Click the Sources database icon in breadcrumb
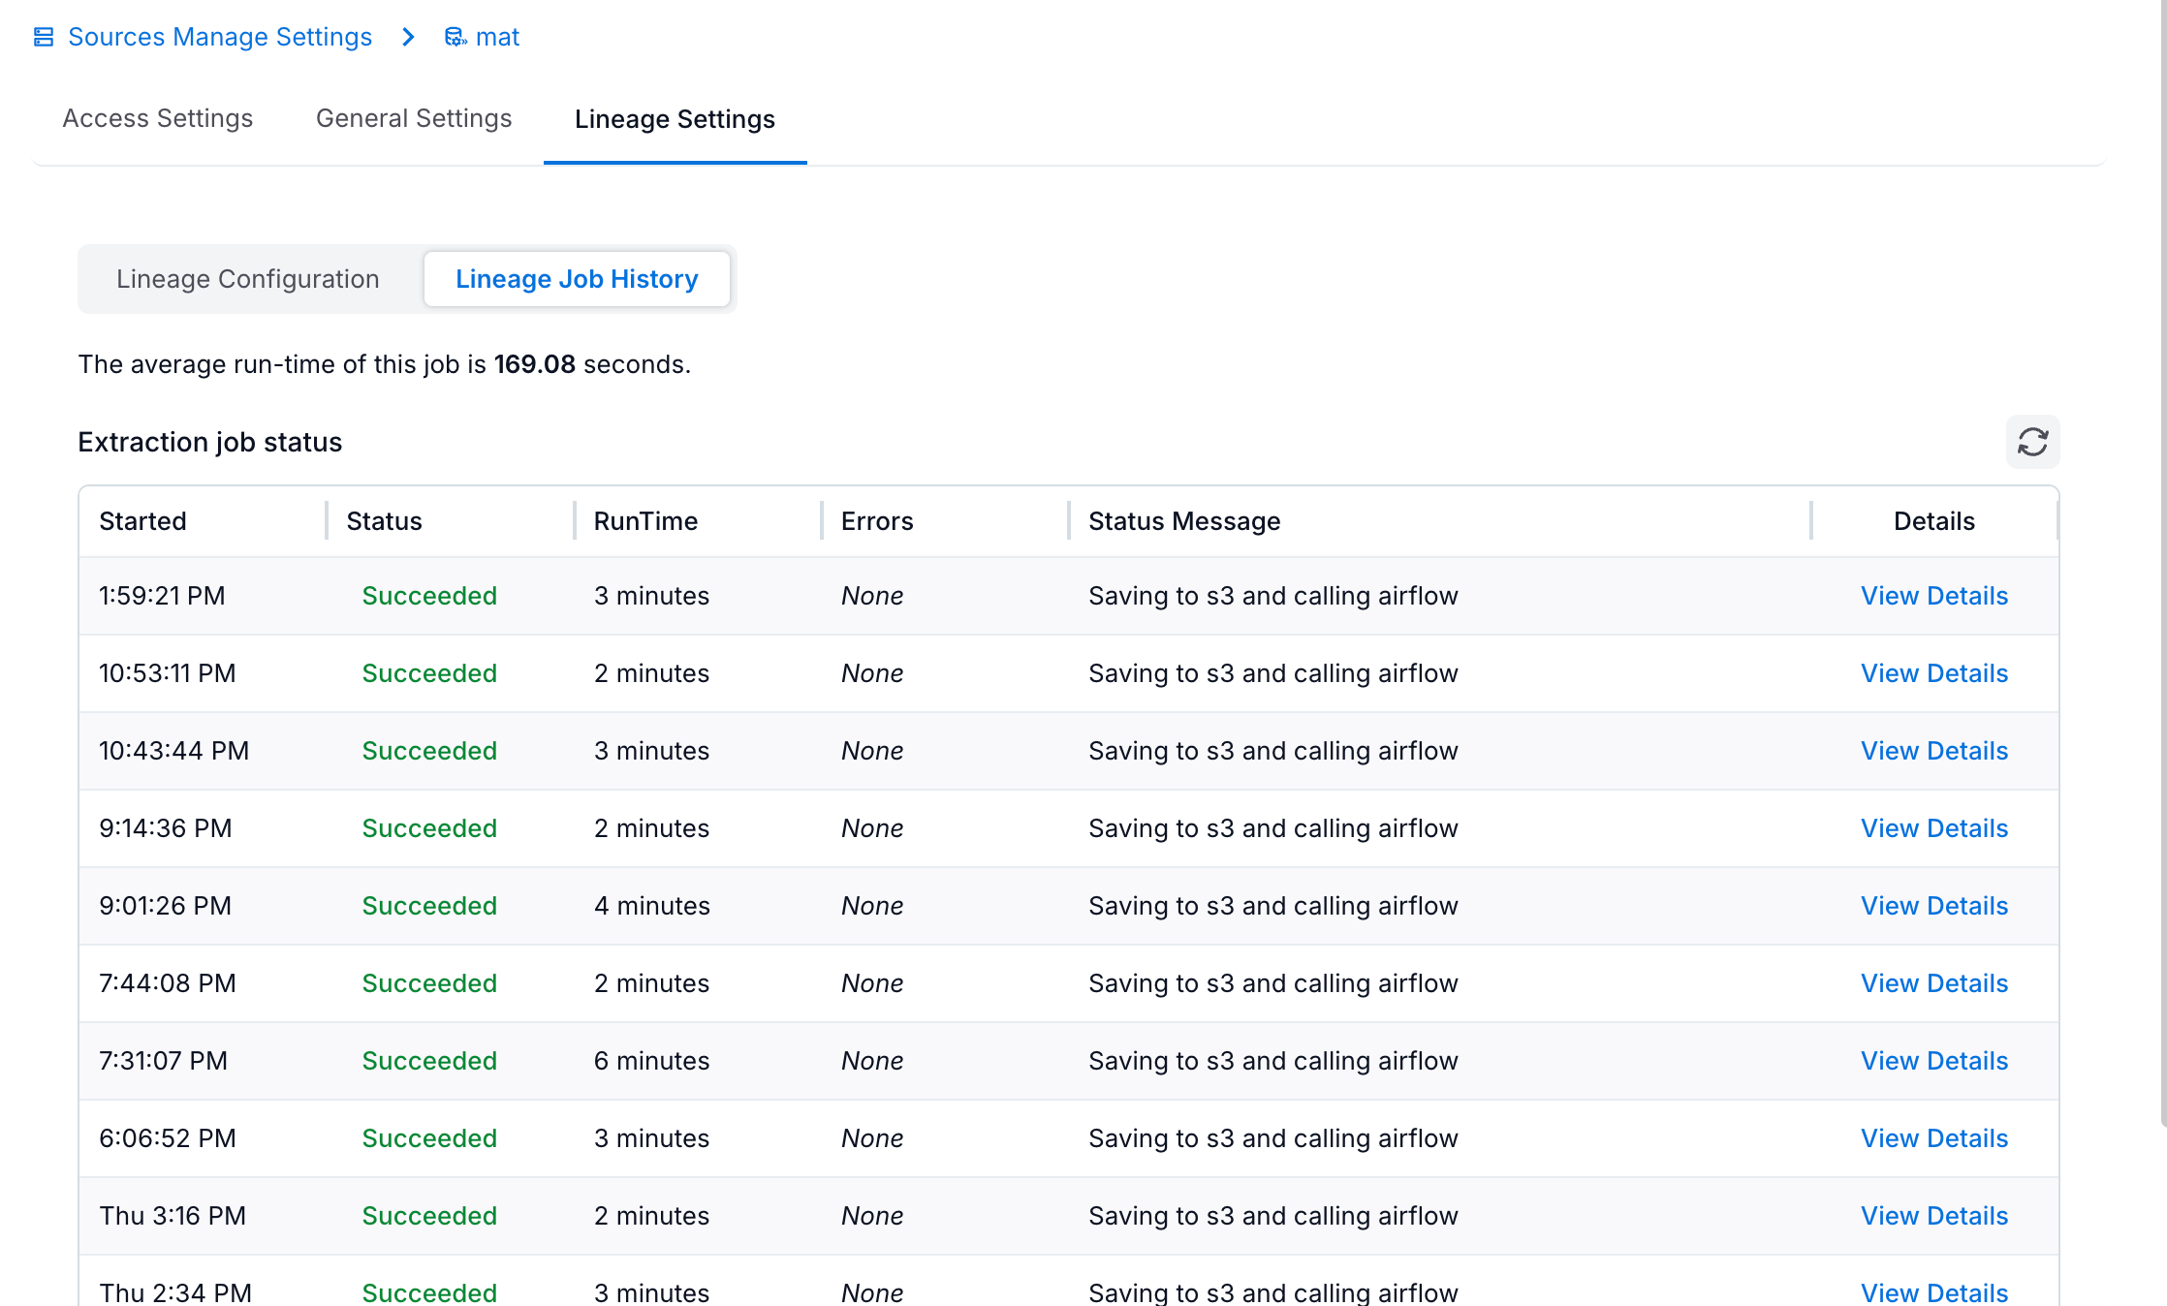 click(x=44, y=37)
